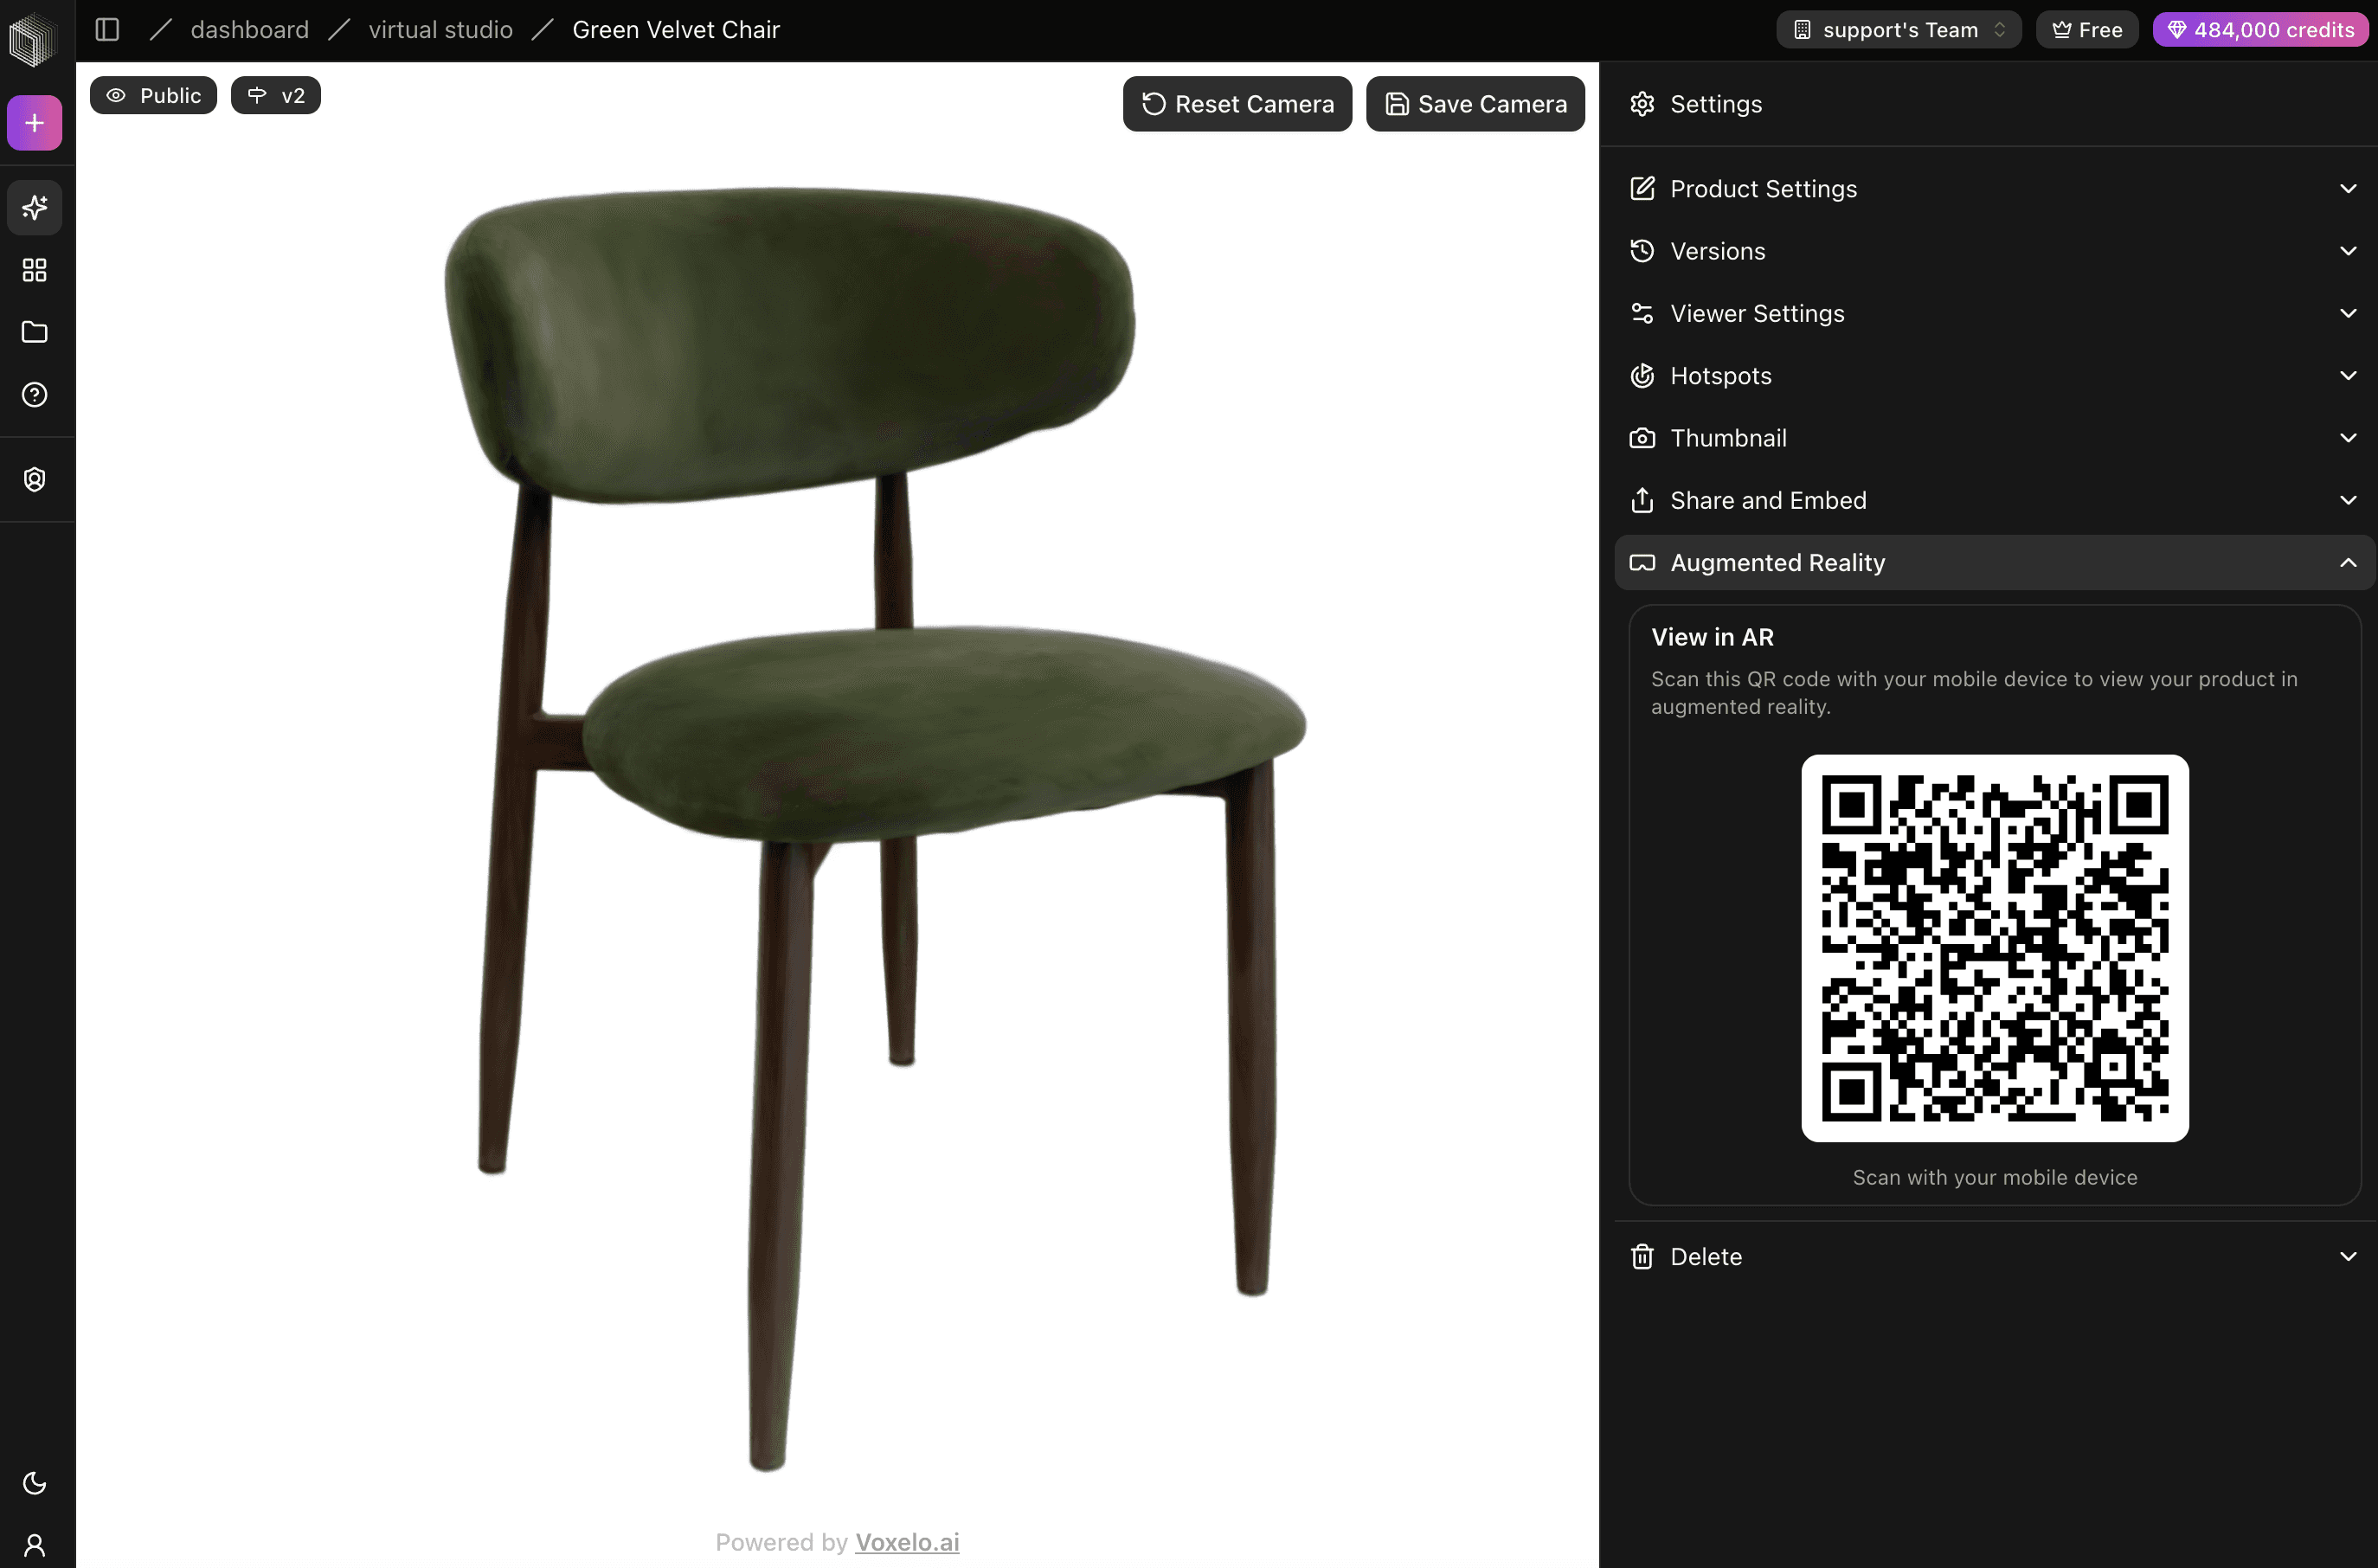Open the Voxelo.ai link at bottom
The image size is (2378, 1568).
pyautogui.click(x=906, y=1541)
